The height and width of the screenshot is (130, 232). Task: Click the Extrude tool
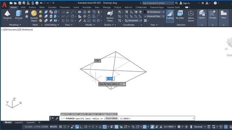click(19, 15)
